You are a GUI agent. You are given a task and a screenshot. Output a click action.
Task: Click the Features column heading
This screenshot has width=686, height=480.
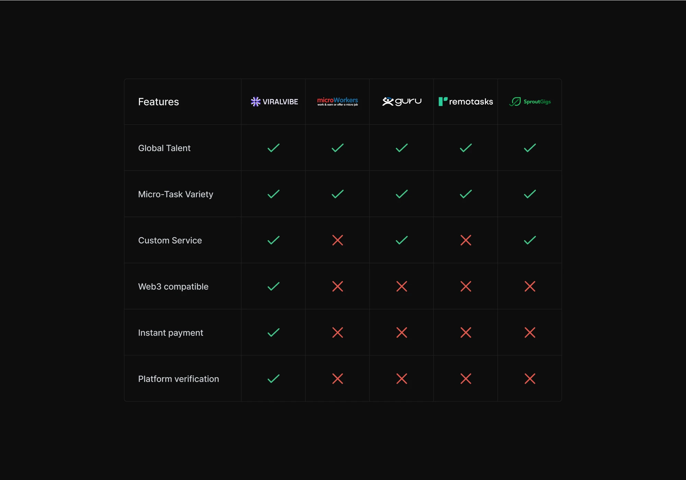(x=158, y=102)
